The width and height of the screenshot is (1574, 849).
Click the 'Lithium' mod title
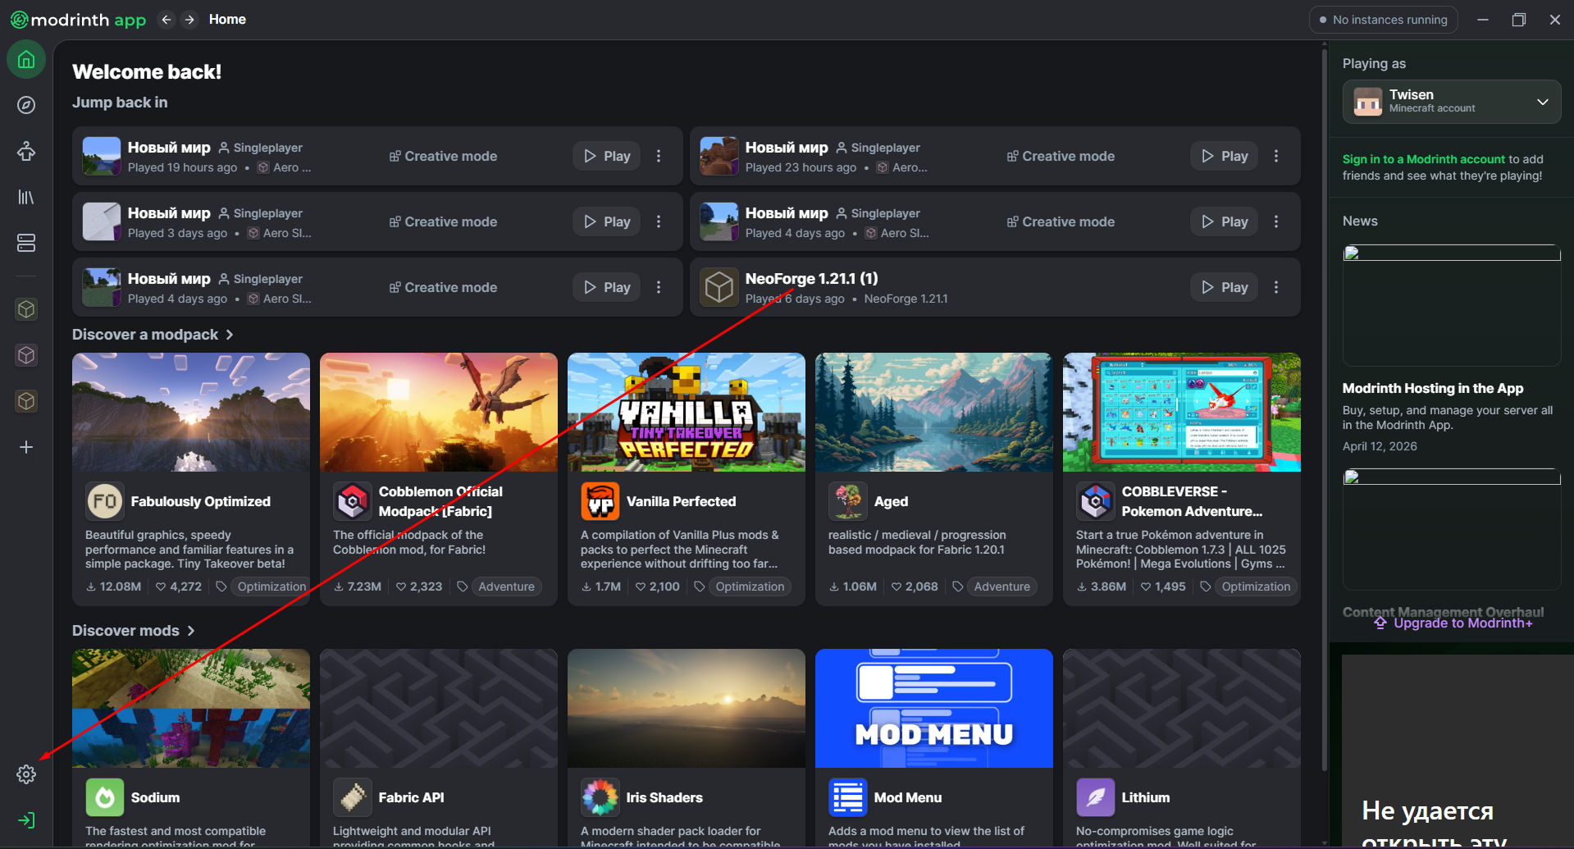point(1146,797)
